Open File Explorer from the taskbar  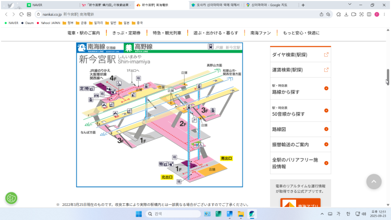(241, 214)
